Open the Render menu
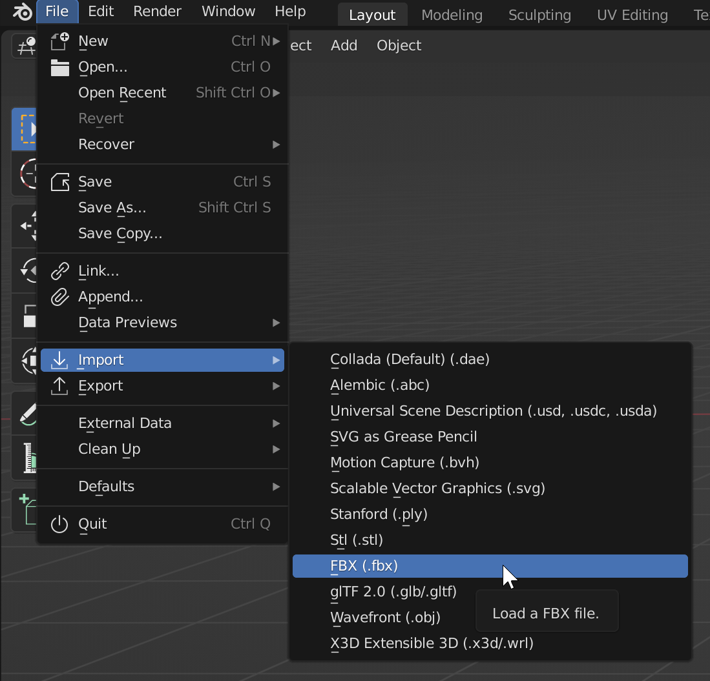This screenshot has height=681, width=710. pyautogui.click(x=156, y=11)
